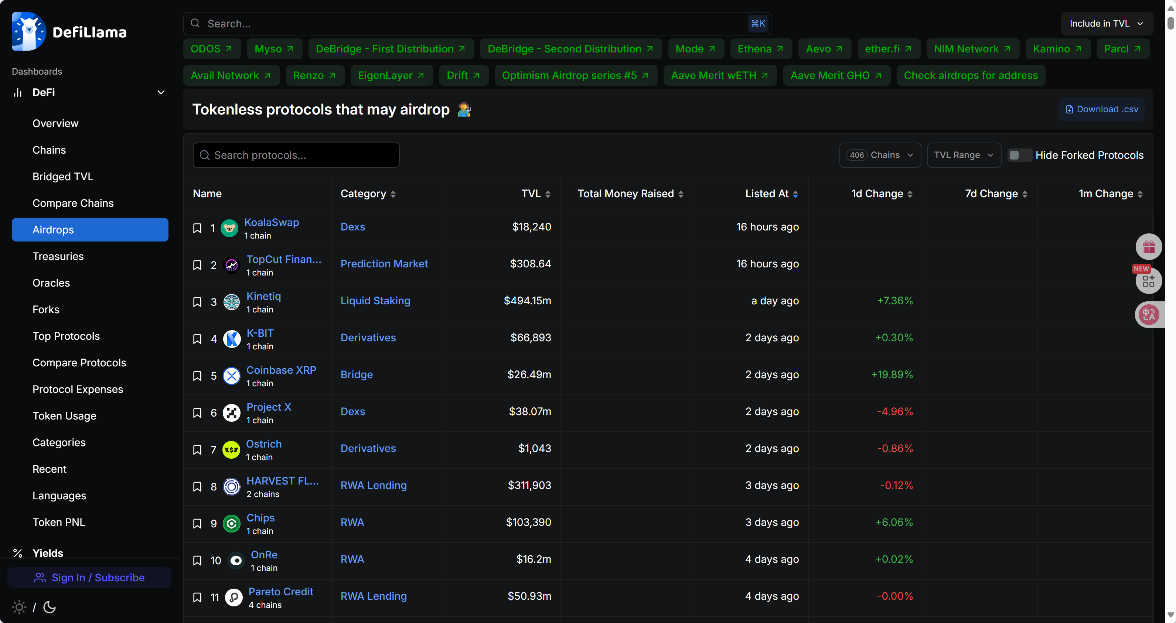Viewport: 1176px width, 623px height.
Task: Open the EigenLayer airdrop link
Action: (391, 75)
